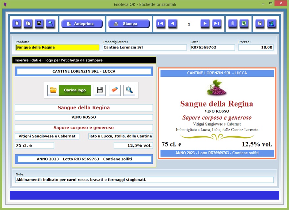Edit the 75 cl. e field
This screenshot has height=210, width=289.
pyautogui.click(x=34, y=145)
